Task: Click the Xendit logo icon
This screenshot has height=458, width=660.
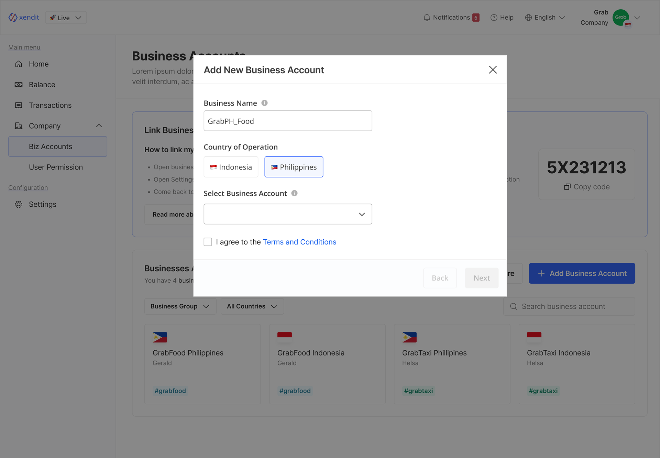Action: (x=13, y=18)
